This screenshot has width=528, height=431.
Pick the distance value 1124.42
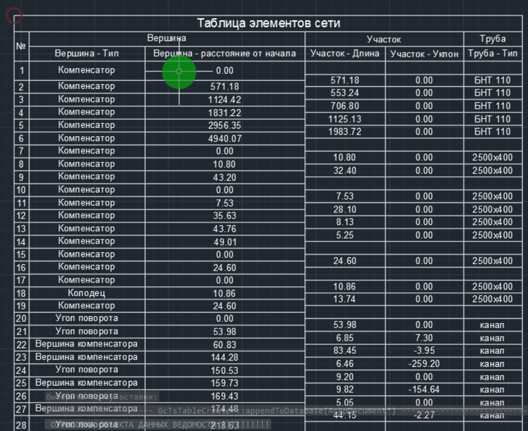[x=225, y=100]
